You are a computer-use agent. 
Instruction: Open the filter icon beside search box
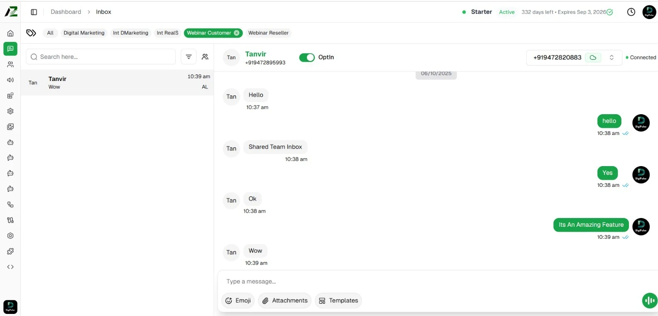click(x=189, y=57)
